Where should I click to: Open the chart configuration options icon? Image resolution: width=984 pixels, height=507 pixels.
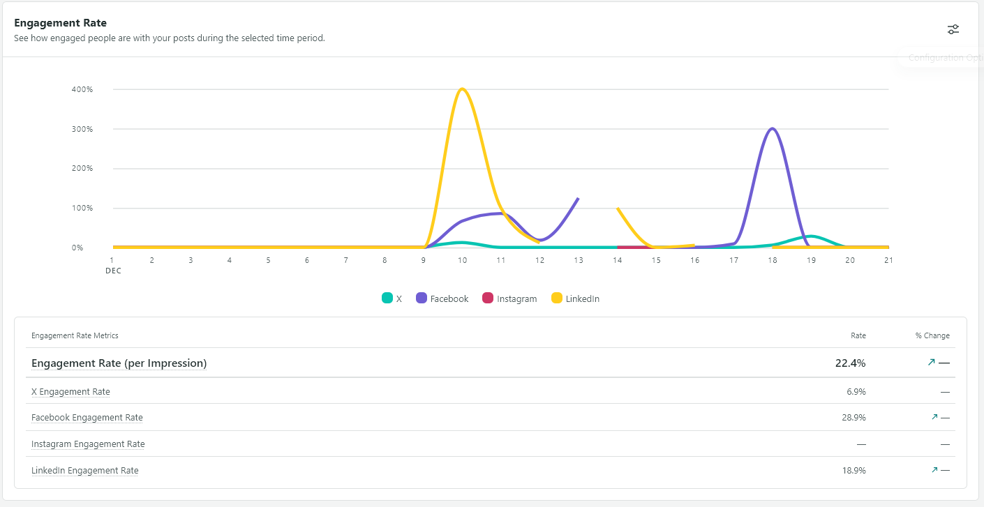(953, 29)
